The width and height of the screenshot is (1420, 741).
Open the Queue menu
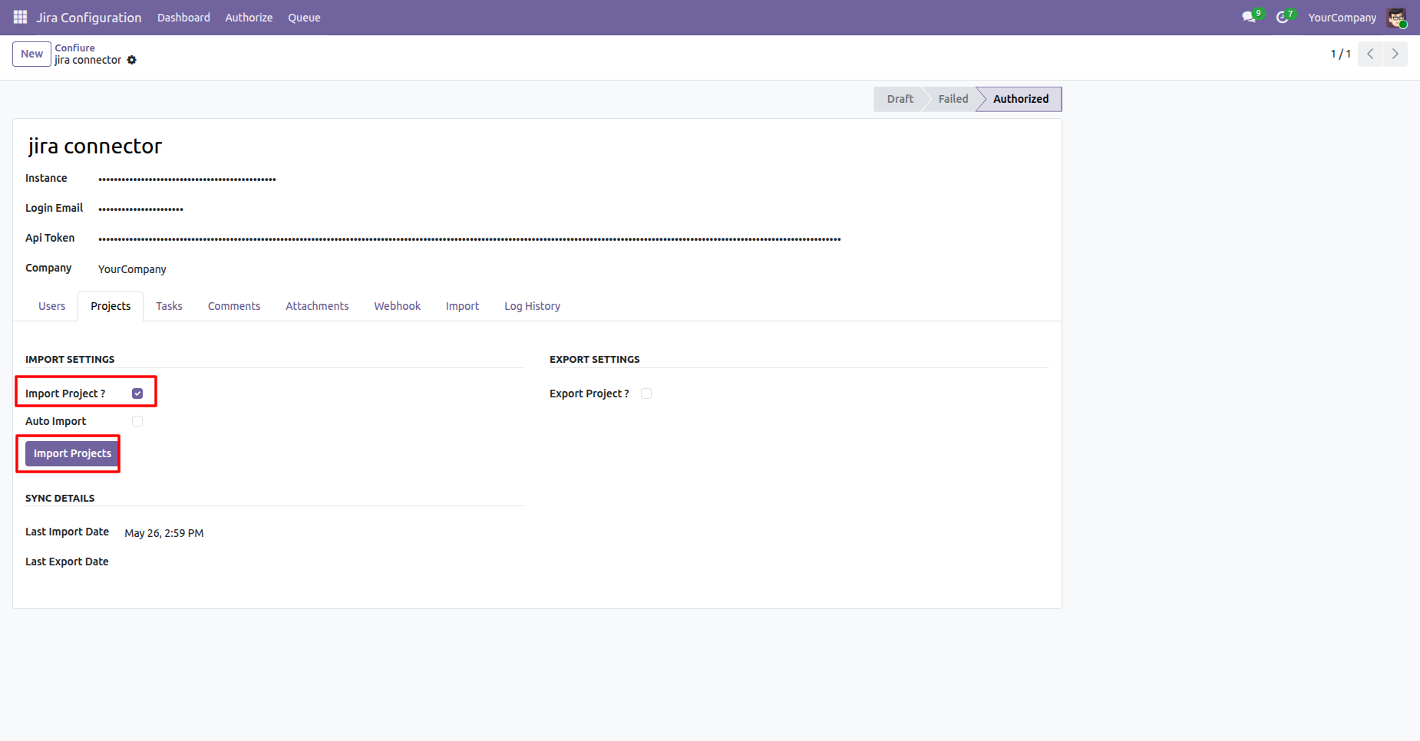click(304, 18)
